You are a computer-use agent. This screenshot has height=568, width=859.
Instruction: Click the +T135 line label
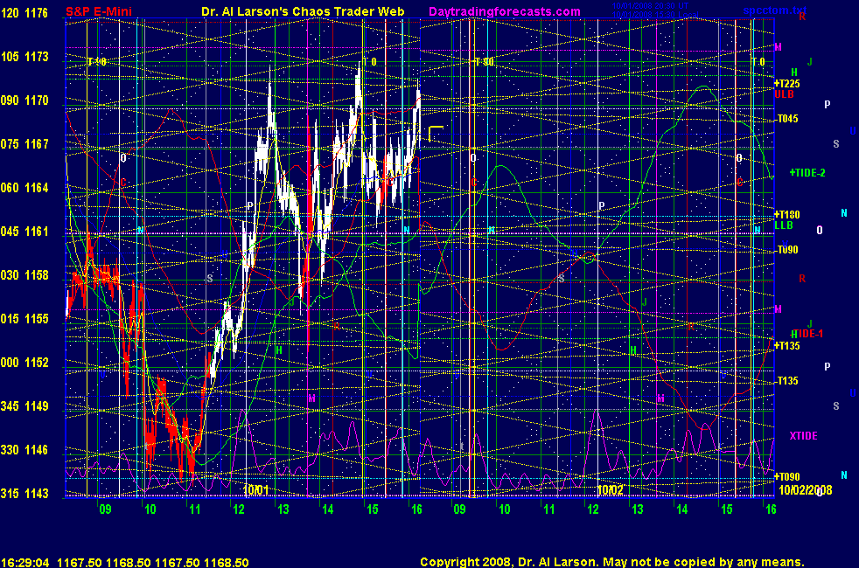(786, 346)
